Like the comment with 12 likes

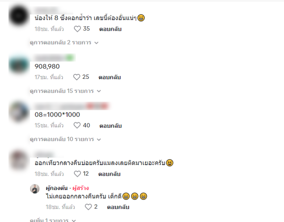click(77, 174)
